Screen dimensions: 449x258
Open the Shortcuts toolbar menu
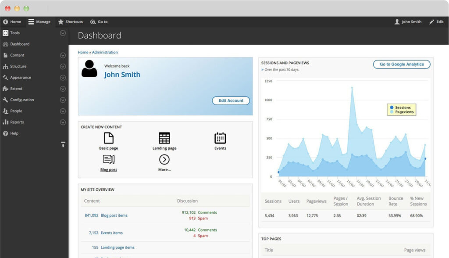pos(71,22)
